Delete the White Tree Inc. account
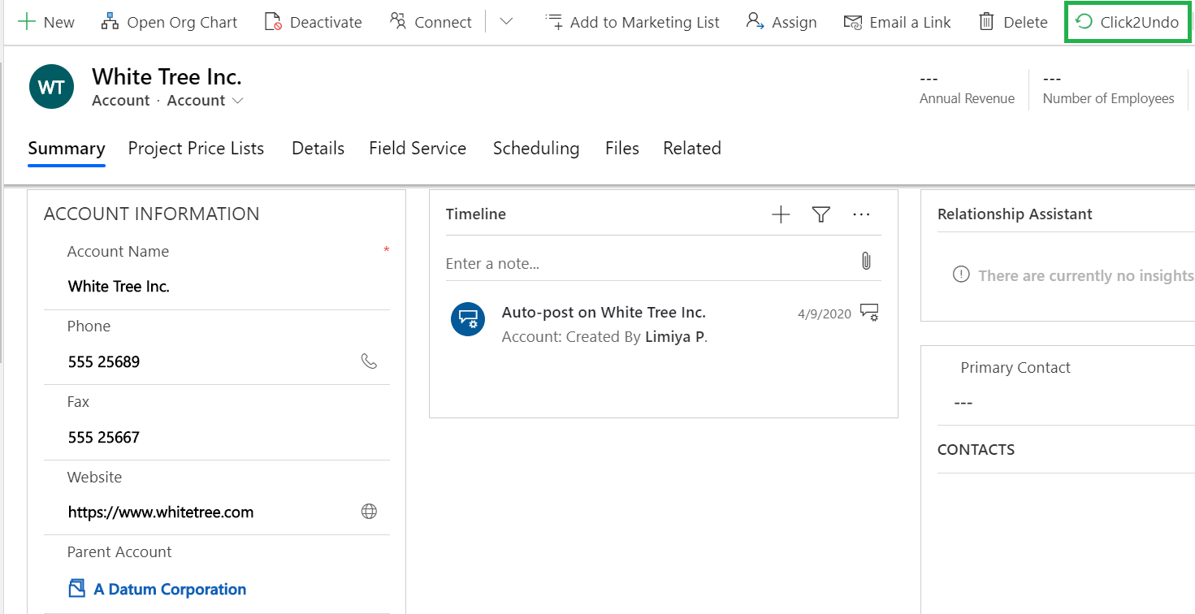 point(1012,21)
